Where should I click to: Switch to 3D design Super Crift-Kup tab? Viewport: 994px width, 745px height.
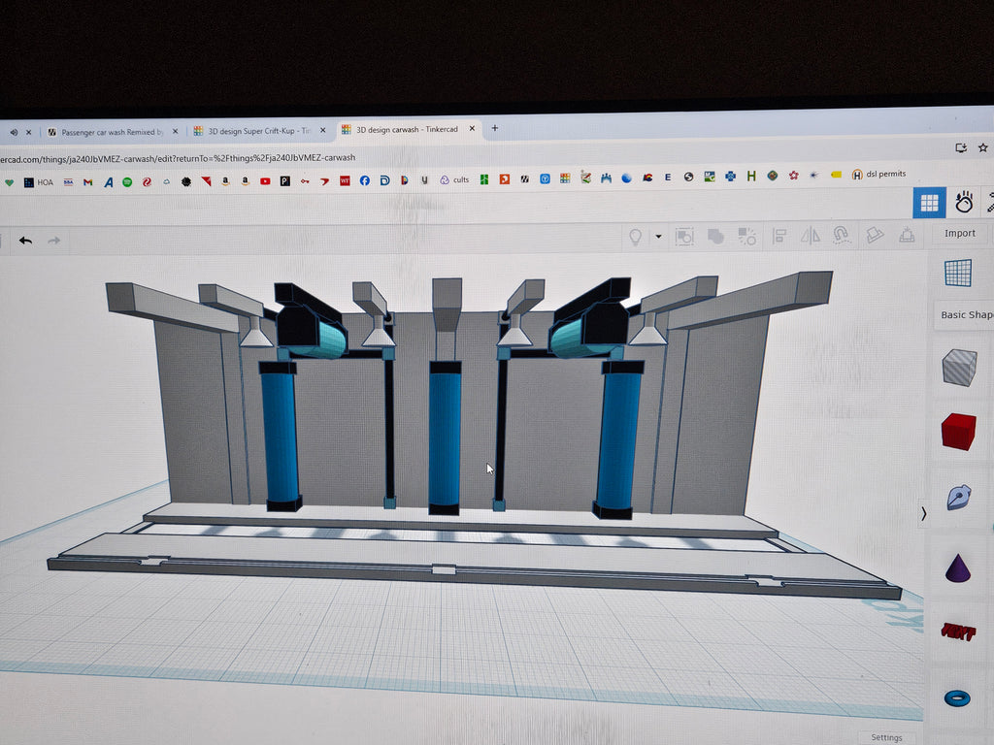tap(259, 131)
